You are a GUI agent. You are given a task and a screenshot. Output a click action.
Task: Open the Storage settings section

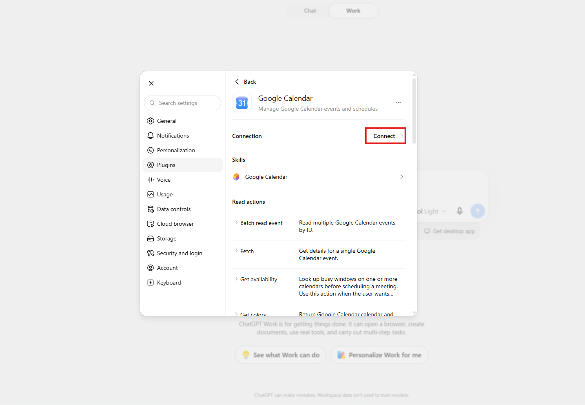click(x=182, y=238)
